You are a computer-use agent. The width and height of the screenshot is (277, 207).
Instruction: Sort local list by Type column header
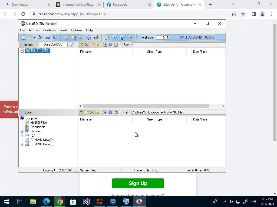click(x=170, y=119)
